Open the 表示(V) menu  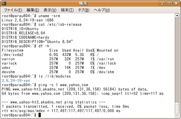(50, 10)
